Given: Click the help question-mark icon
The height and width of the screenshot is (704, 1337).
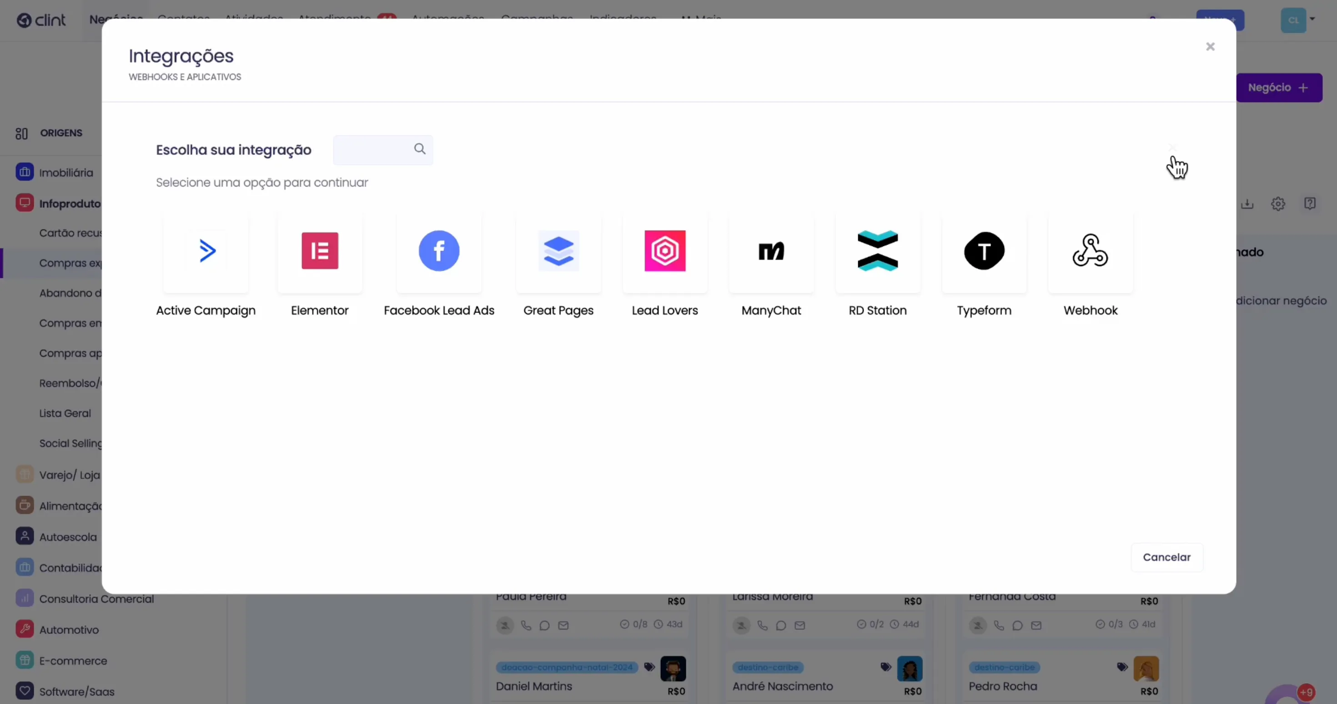Looking at the screenshot, I should pyautogui.click(x=1310, y=204).
